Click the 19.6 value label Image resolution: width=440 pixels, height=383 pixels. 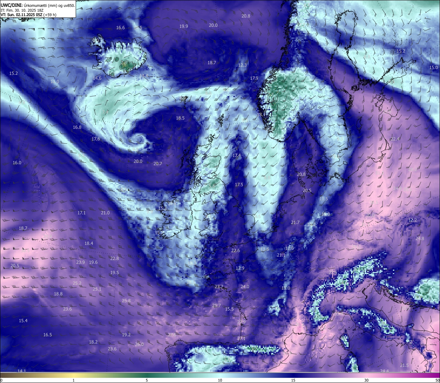point(93,262)
